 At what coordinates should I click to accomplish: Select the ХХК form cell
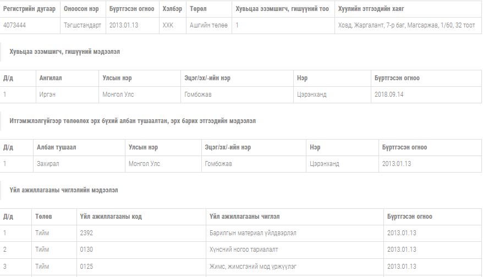coord(168,25)
